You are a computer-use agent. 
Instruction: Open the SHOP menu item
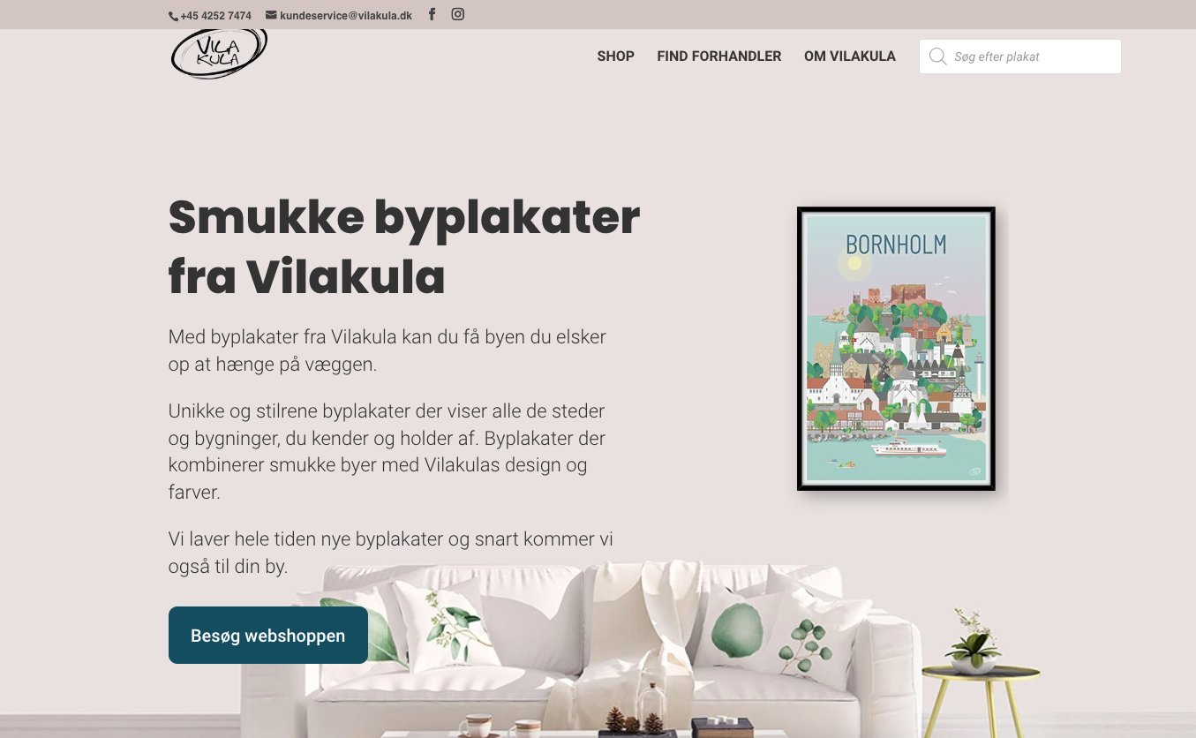[x=615, y=56]
